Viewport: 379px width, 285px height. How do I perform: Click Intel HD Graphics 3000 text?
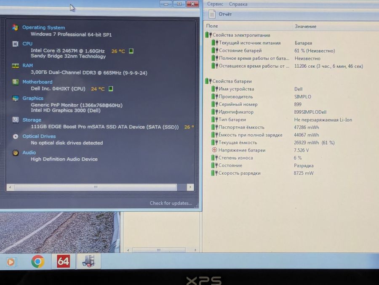[66, 110]
